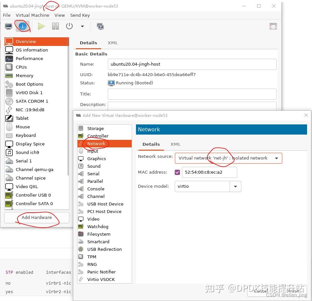
Task: Choose Smartcard hardware type
Action: (x=104, y=242)
